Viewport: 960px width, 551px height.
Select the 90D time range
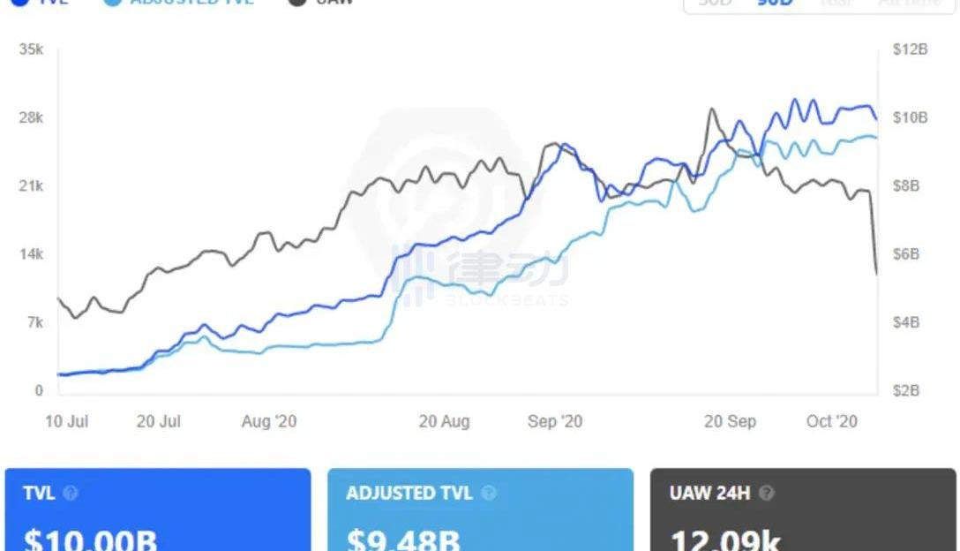point(775,3)
